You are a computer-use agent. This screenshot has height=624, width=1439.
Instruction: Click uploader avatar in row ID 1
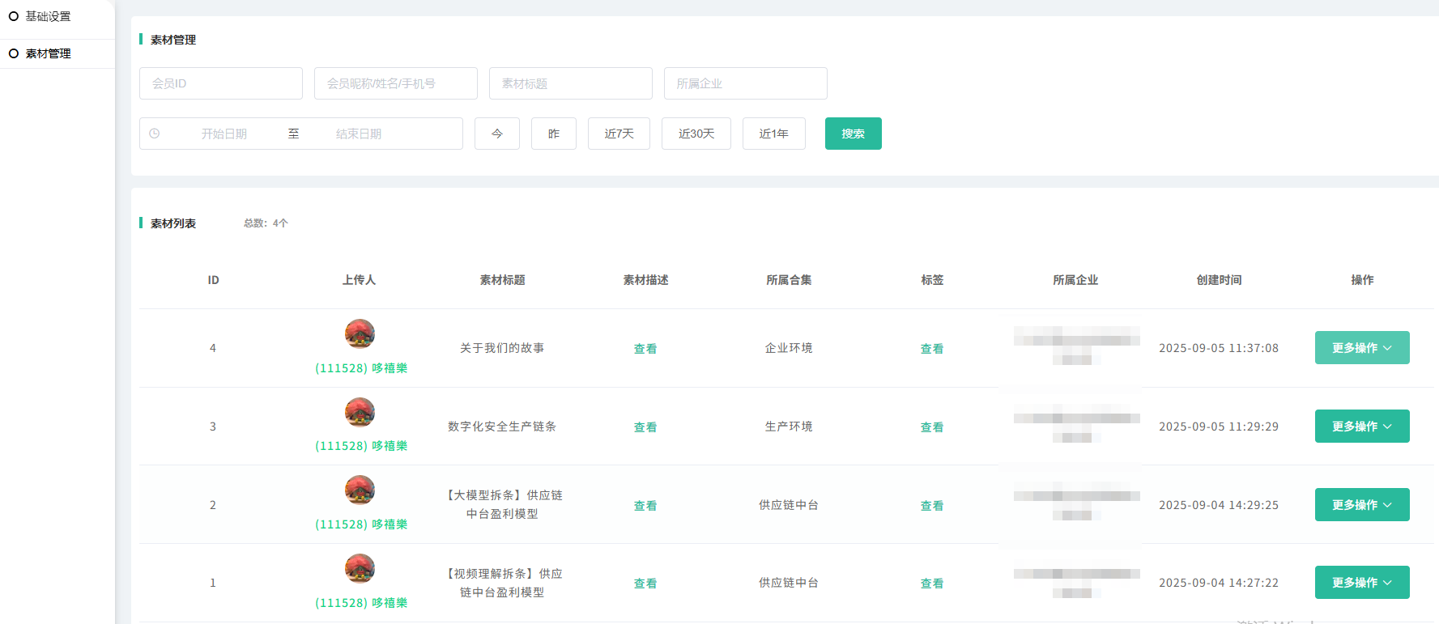pyautogui.click(x=360, y=568)
